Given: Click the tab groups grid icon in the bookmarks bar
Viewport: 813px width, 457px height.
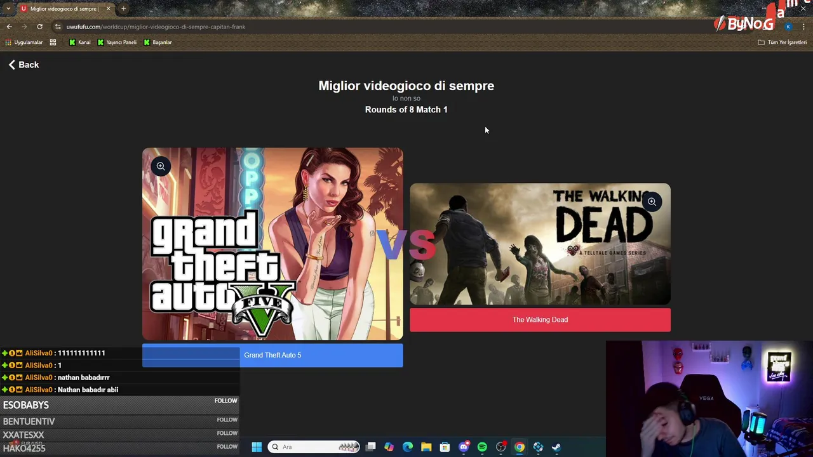Looking at the screenshot, I should click(x=53, y=43).
